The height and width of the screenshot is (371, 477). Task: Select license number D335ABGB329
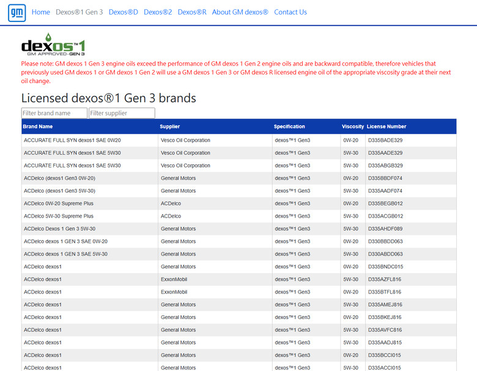pyautogui.click(x=385, y=166)
